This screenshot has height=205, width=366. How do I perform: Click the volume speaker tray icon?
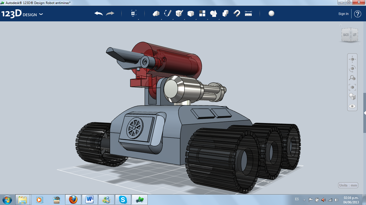(336, 200)
